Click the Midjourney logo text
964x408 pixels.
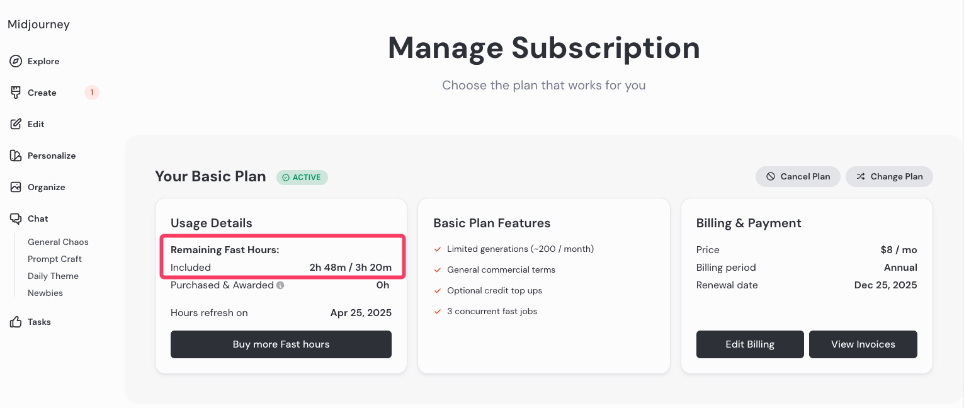pos(38,25)
